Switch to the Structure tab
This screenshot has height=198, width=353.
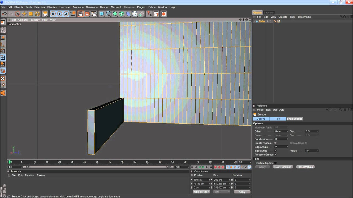point(269,13)
